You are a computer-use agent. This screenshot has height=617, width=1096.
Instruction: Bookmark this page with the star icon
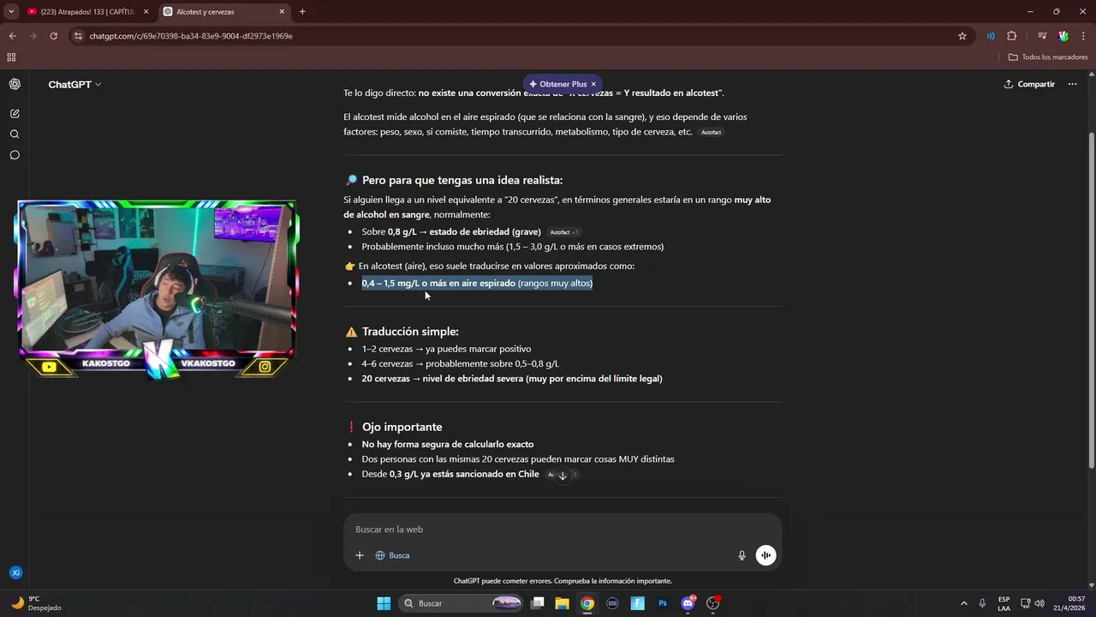click(962, 36)
